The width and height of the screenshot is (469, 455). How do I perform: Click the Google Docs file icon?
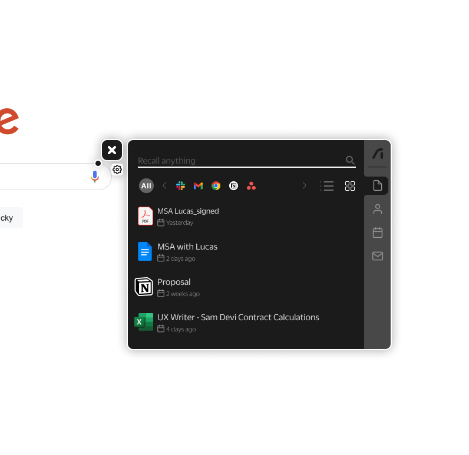pyautogui.click(x=145, y=251)
